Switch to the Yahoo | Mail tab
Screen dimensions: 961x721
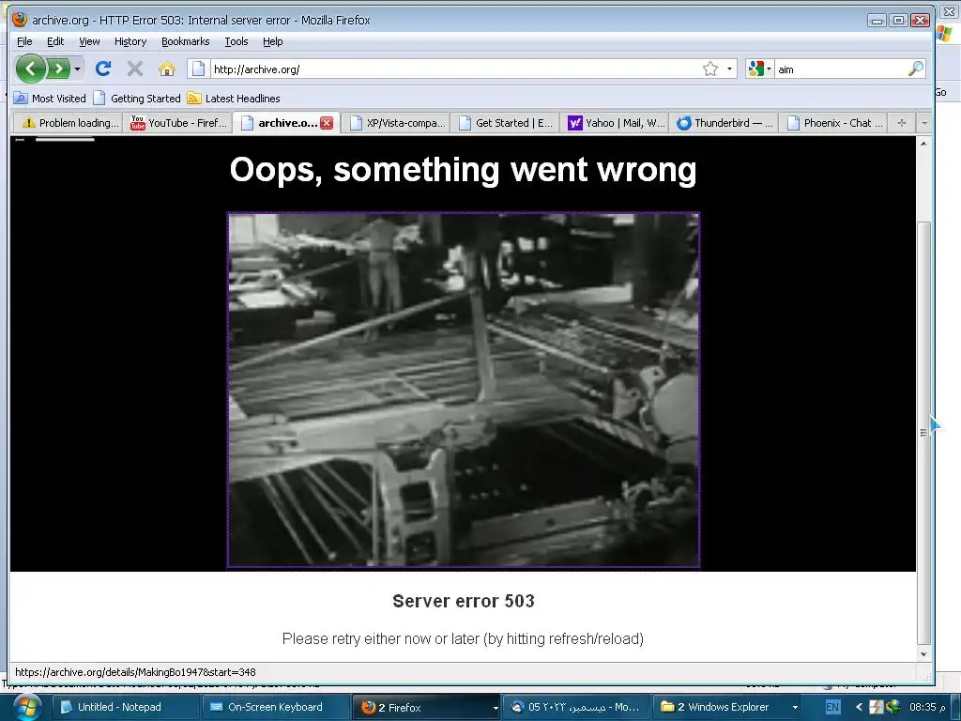pos(615,123)
